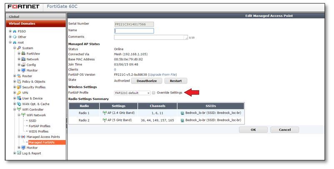This screenshot has width=334, height=169.
Task: Click the Radio 1 channels cell
Action: (x=157, y=113)
